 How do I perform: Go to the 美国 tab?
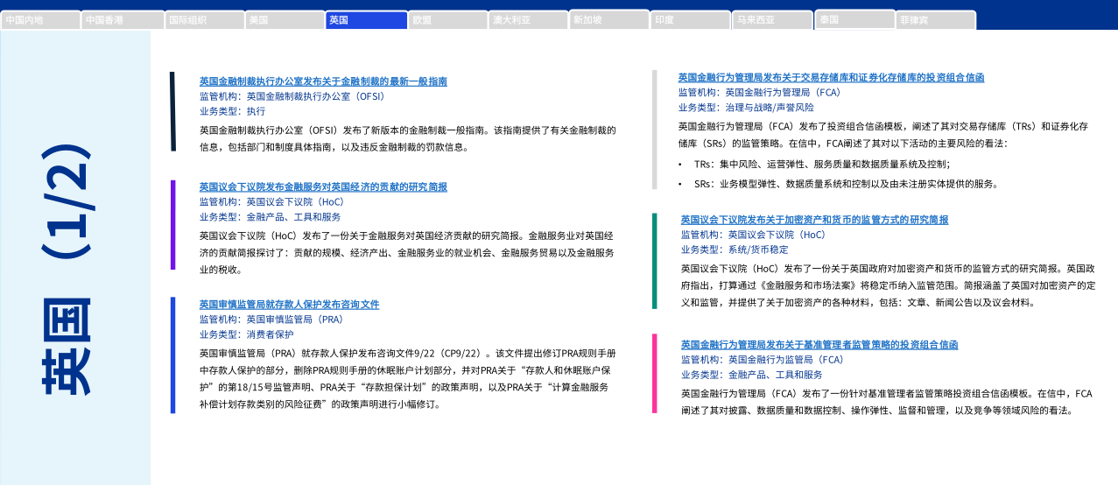[x=285, y=19]
